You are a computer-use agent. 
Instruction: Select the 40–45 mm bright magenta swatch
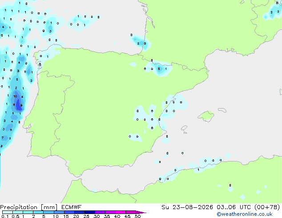121,212
